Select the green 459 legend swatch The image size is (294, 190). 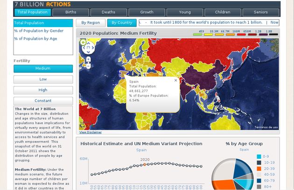tap(197, 35)
